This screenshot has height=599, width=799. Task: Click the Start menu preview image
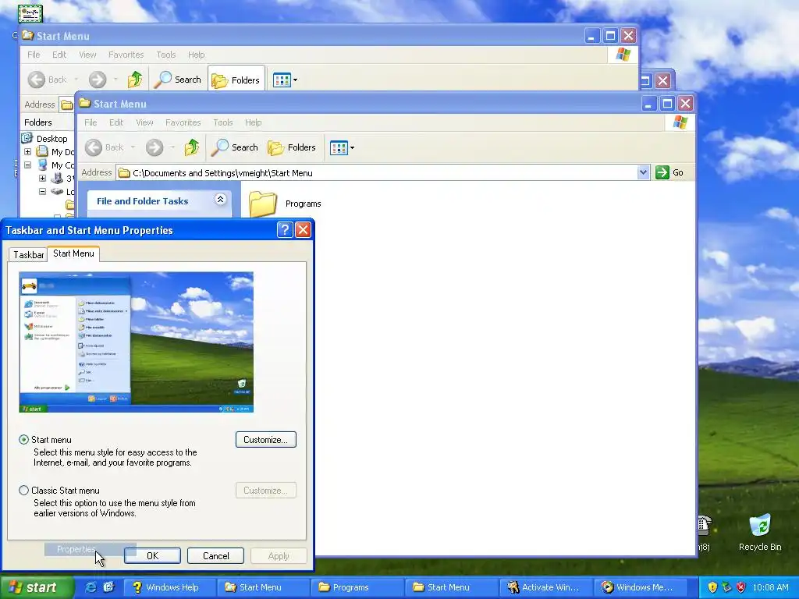pos(136,342)
